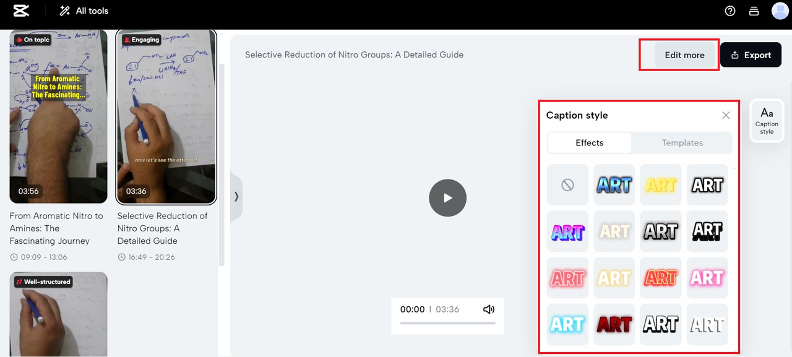This screenshot has height=357, width=792.
Task: Open the user profile avatar
Action: coord(780,11)
